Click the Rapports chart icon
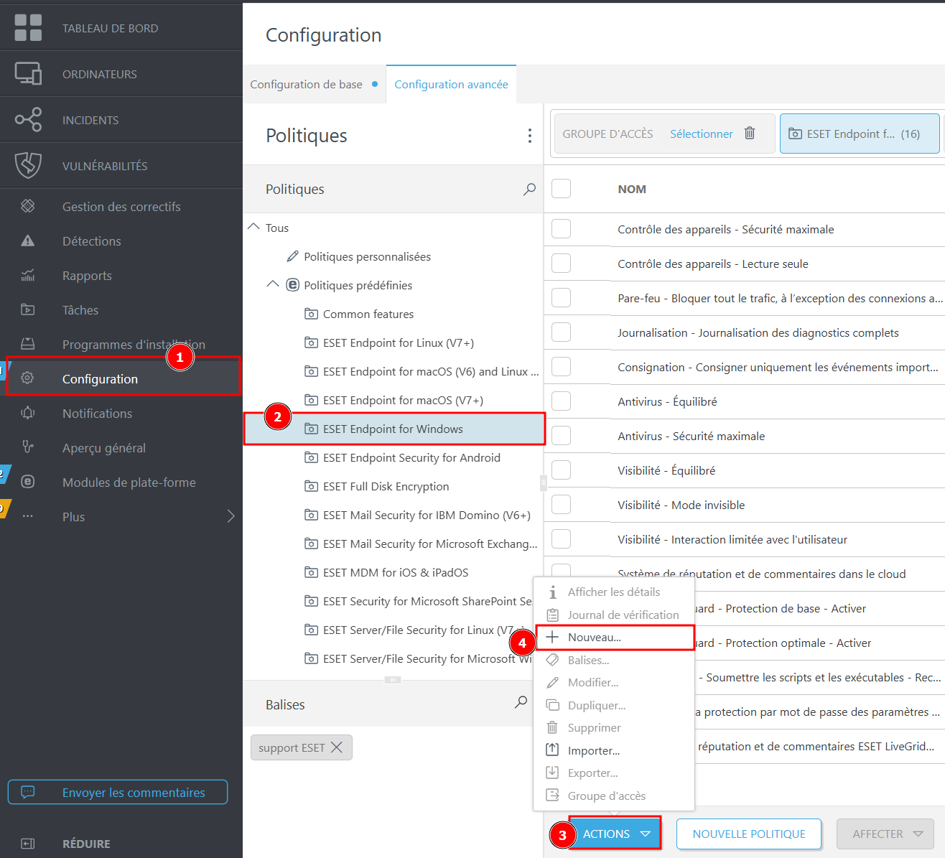The width and height of the screenshot is (945, 858). 28,275
